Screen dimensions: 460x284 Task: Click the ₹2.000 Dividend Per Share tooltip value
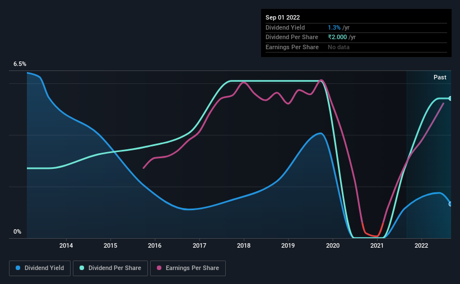pos(337,37)
